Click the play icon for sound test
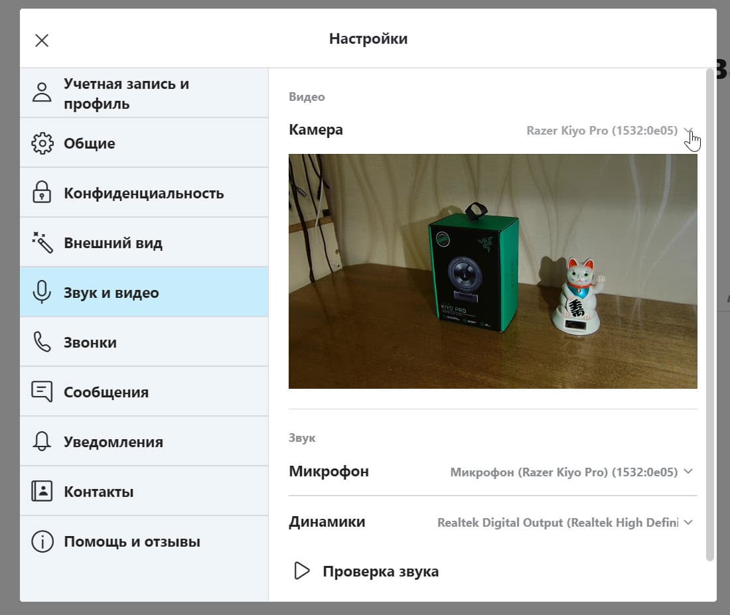 [x=302, y=571]
